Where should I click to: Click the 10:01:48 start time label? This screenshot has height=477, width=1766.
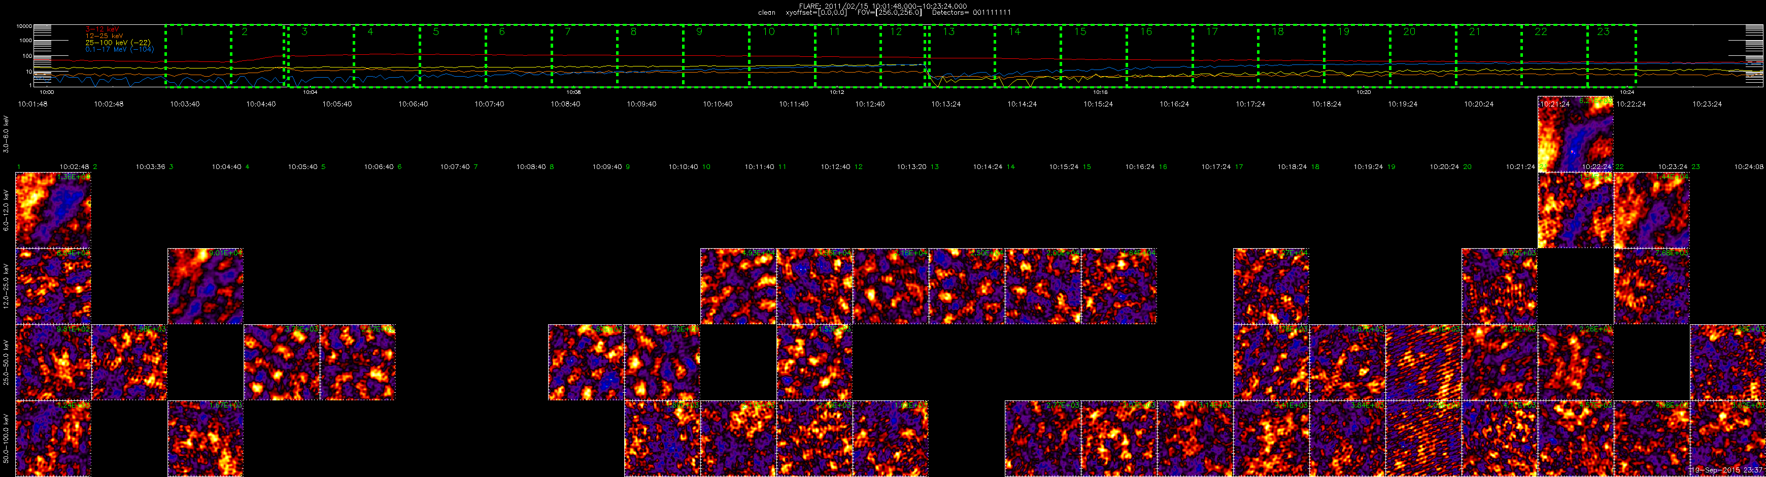click(32, 104)
